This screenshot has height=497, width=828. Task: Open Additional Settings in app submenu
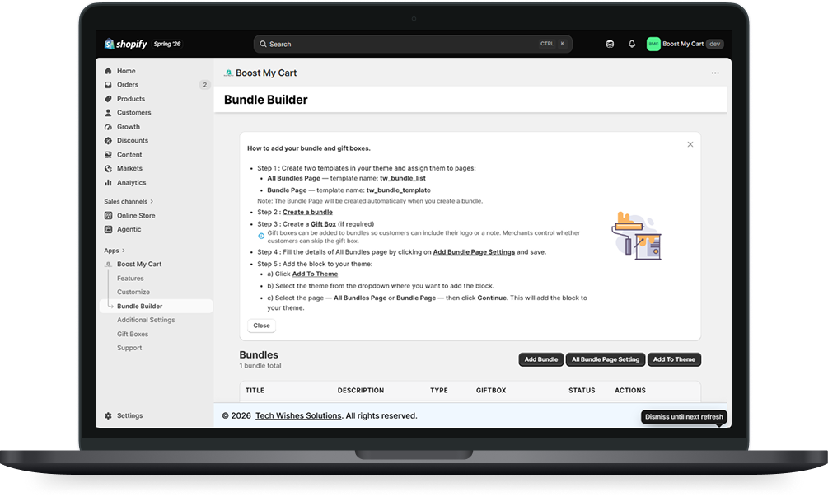[x=146, y=320]
